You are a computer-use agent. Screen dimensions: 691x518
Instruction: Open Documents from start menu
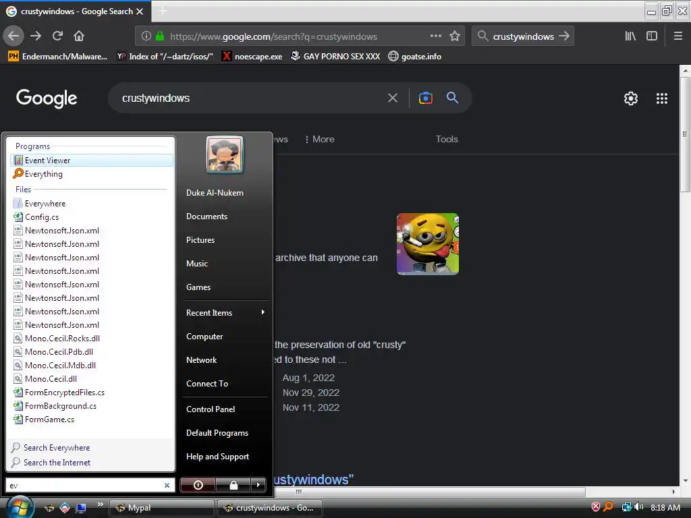[x=206, y=217]
